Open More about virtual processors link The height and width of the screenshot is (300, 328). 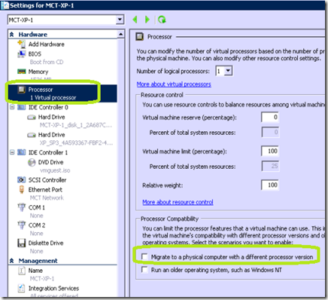click(x=174, y=84)
